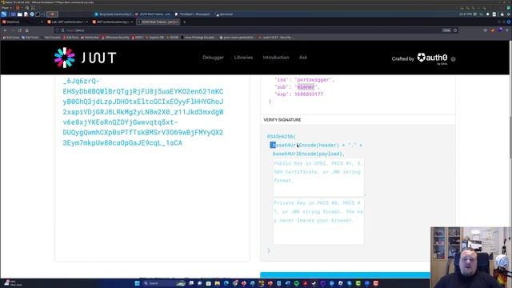512x288 pixels.
Task: Open the Exploit-DB bookmark
Action: (154, 38)
